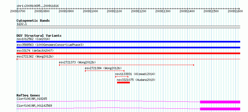Image resolution: width=248 pixels, height=112 pixels.
Task: Click the 1q32.1 cytogenetic band bar
Action: 128,27
